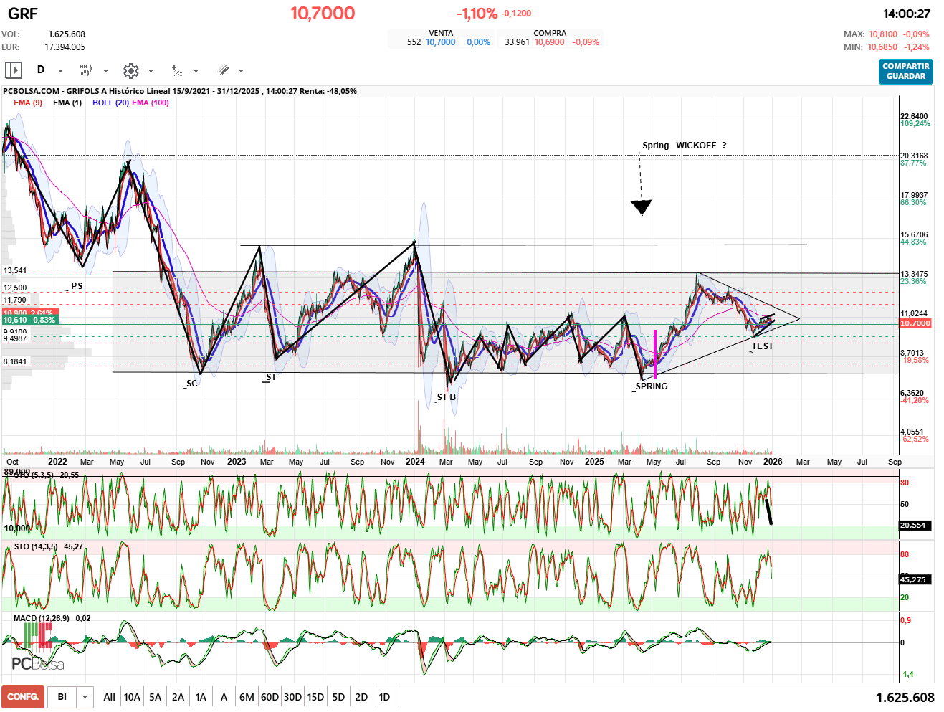Screen dimensions: 944x712
Task: Click the candlestick chart type icon
Action: 85,70
